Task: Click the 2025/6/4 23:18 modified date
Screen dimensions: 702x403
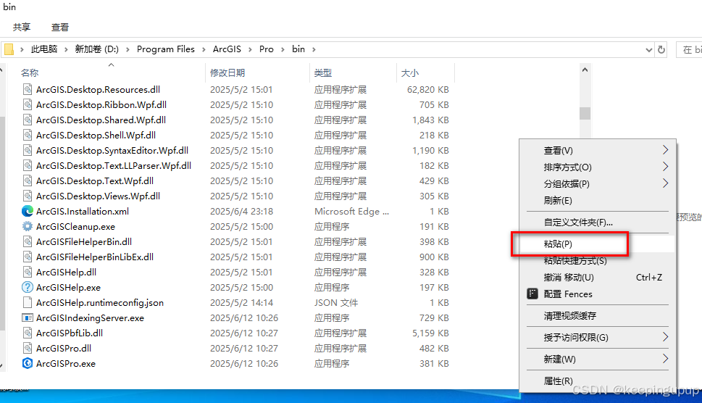Action: click(x=241, y=212)
